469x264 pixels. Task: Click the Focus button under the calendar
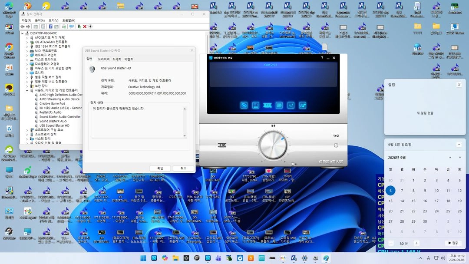(453, 243)
